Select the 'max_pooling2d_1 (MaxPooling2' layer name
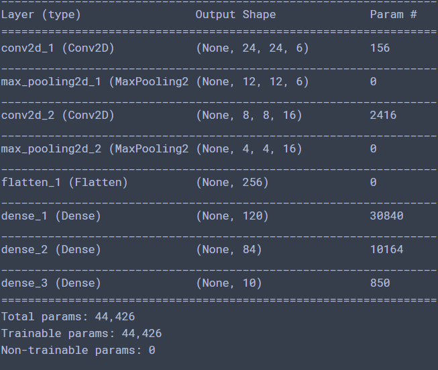The height and width of the screenshot is (370, 438). point(95,82)
